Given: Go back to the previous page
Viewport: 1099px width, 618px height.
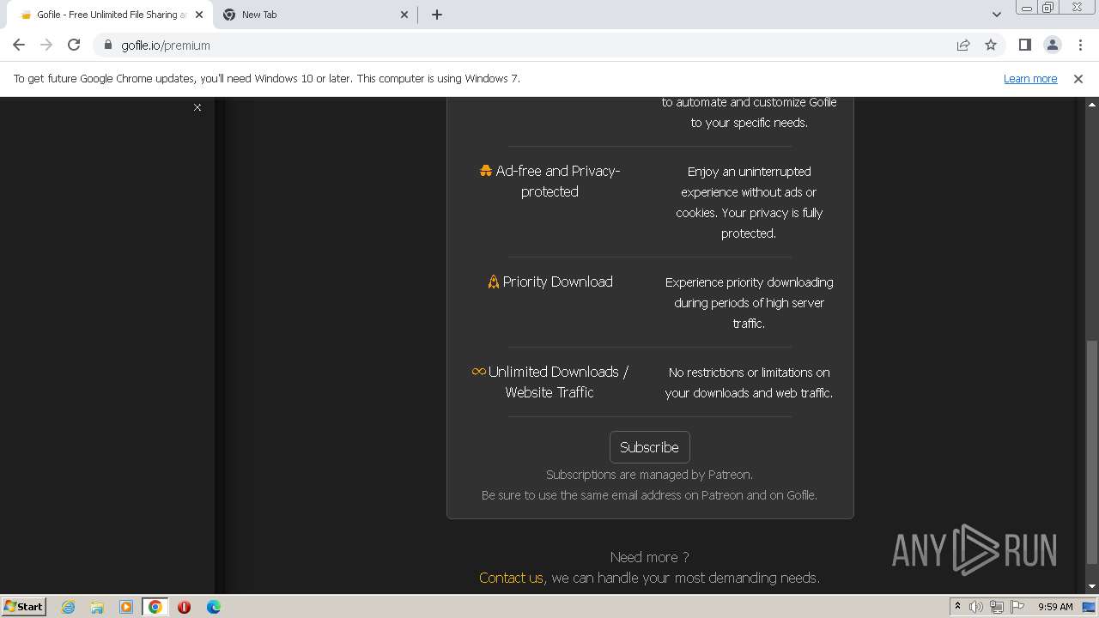Looking at the screenshot, I should [x=19, y=45].
